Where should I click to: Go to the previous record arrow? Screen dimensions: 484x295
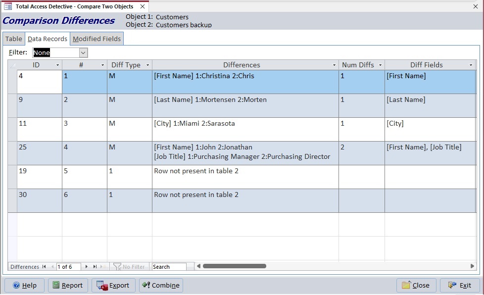(x=52, y=266)
